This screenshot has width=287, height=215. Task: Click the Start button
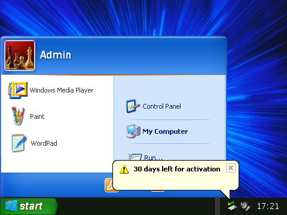[29, 206]
